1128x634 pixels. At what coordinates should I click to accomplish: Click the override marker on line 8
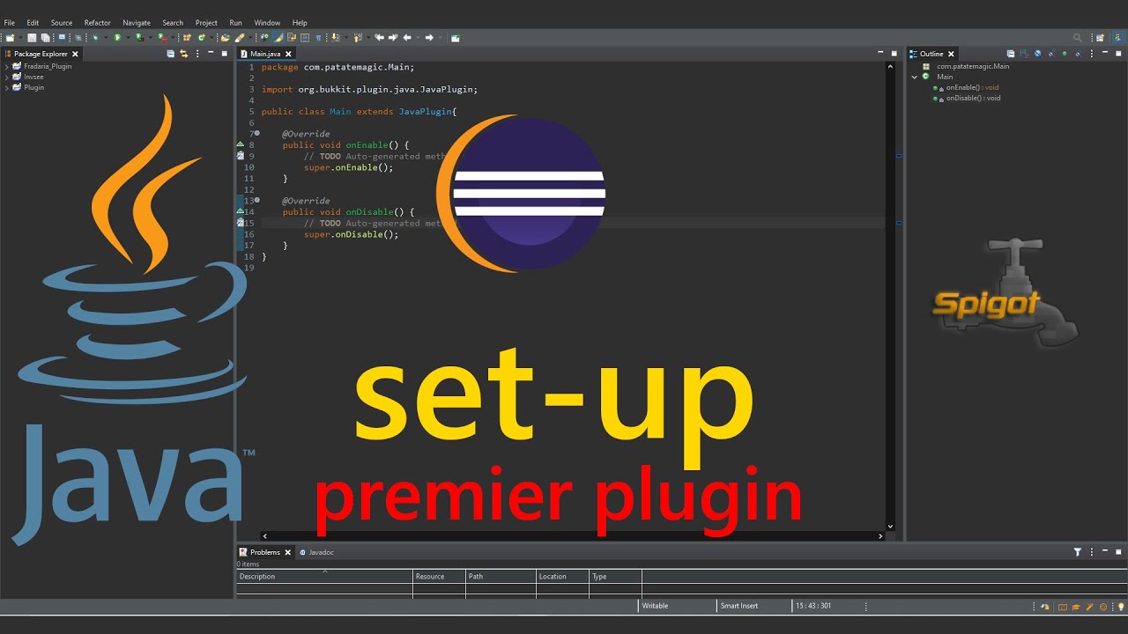coord(241,144)
